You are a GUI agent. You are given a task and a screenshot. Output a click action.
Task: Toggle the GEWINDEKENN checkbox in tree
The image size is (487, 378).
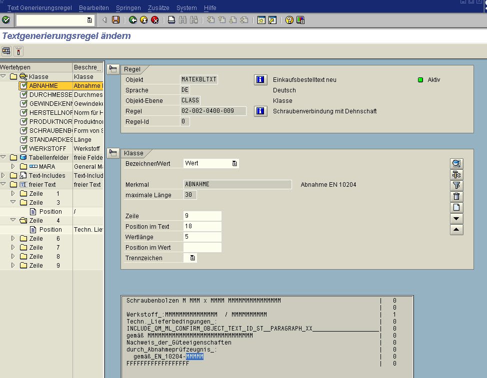[23, 103]
